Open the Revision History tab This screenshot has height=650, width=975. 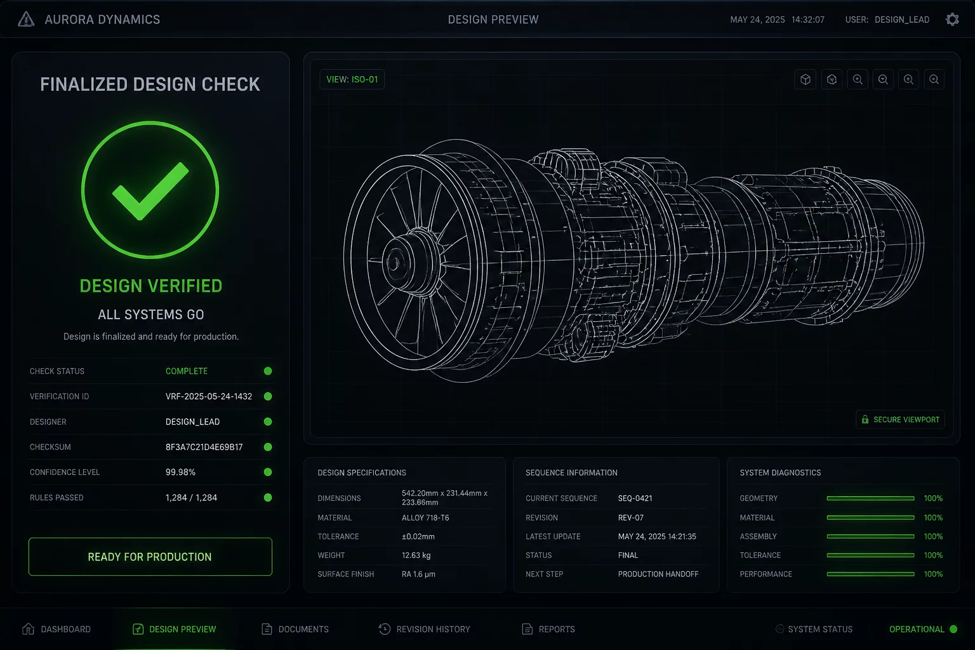click(424, 629)
